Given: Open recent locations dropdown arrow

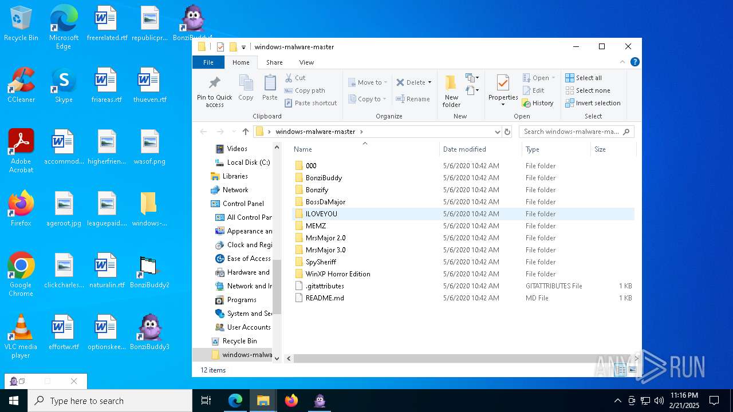Looking at the screenshot, I should click(234, 132).
